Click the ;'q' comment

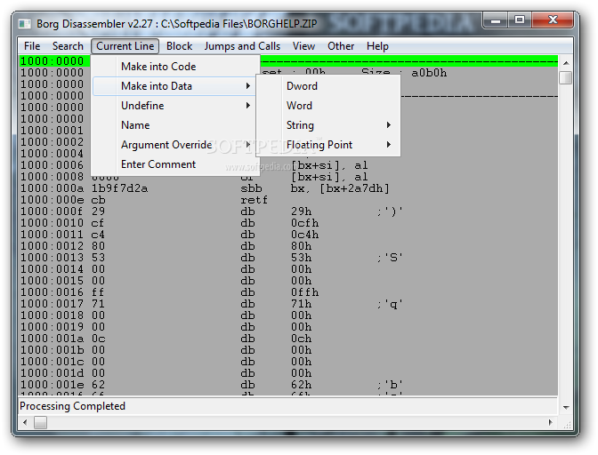(390, 304)
